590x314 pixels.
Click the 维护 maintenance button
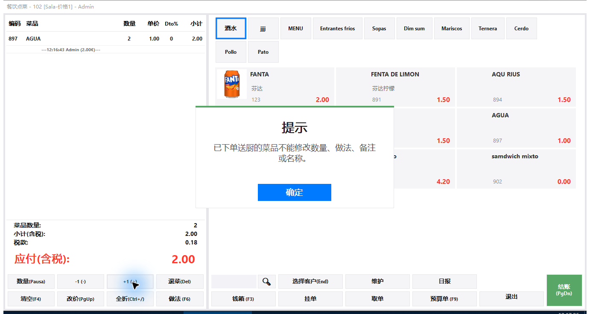click(377, 282)
